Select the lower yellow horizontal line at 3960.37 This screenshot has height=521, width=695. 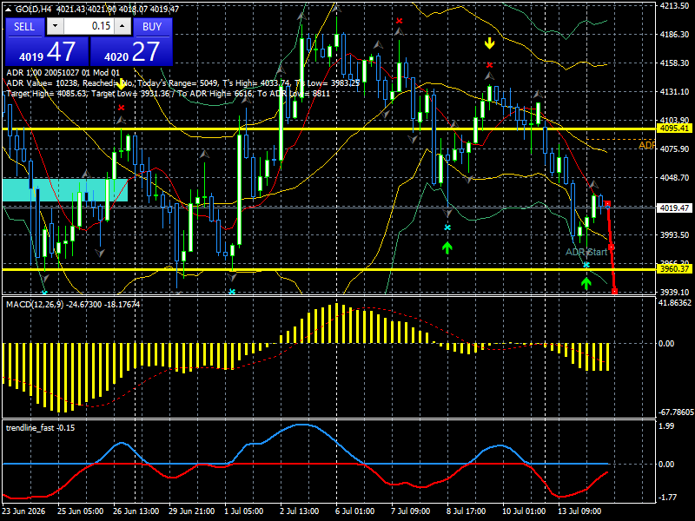328,269
